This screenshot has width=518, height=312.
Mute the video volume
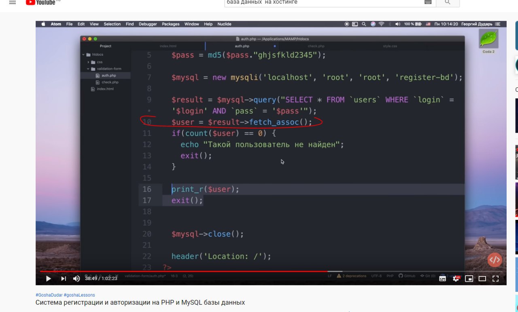76,278
